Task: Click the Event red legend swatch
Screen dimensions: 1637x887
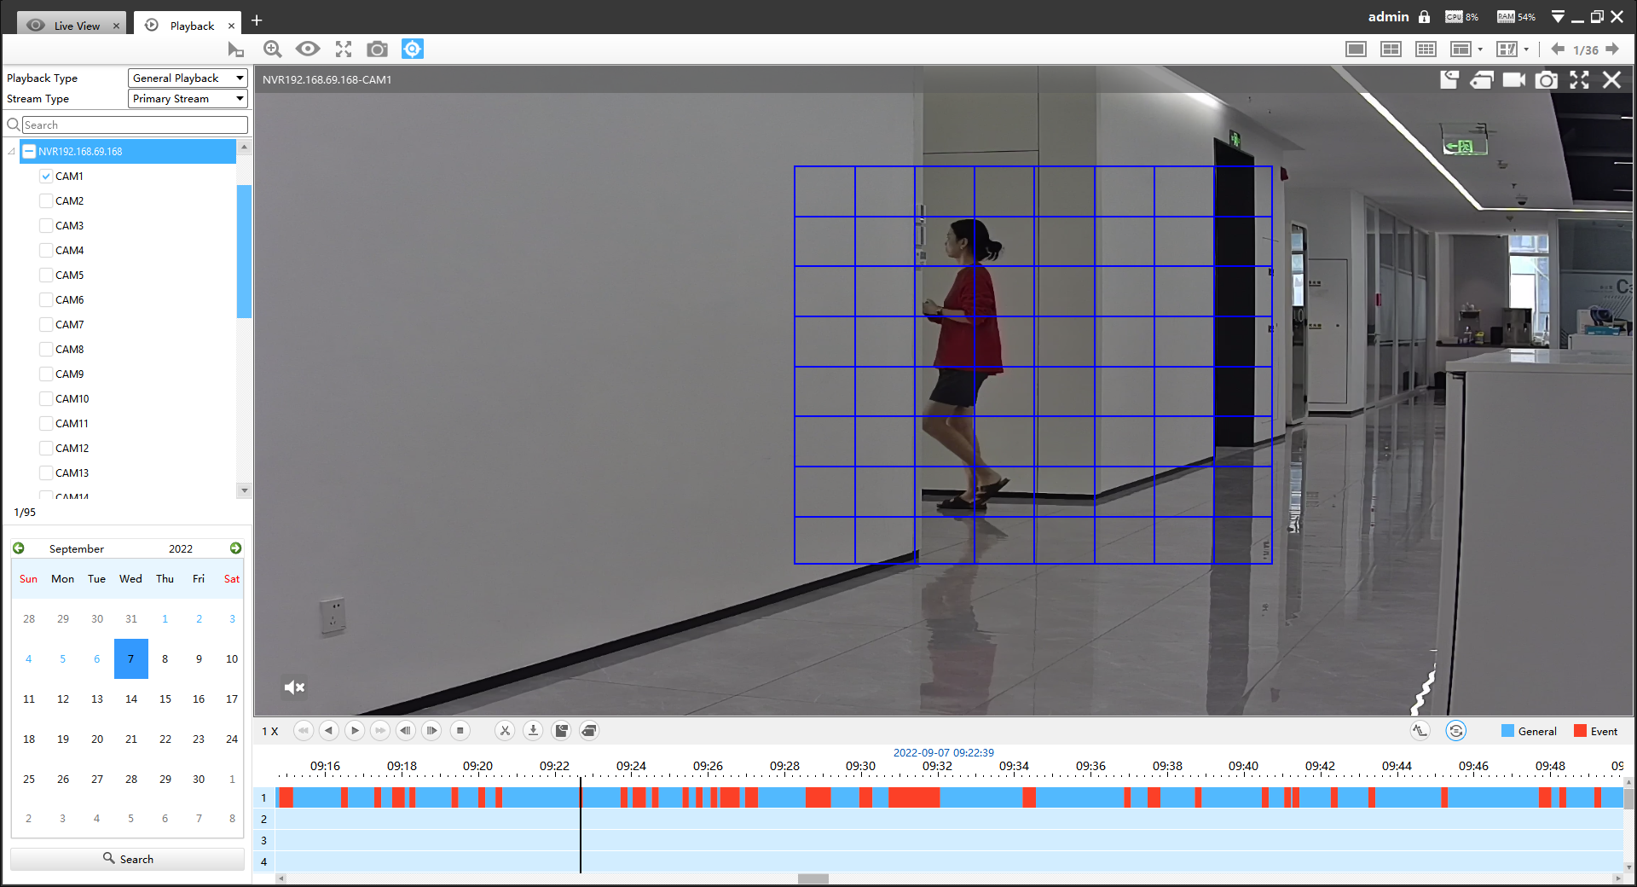Action: (x=1580, y=731)
